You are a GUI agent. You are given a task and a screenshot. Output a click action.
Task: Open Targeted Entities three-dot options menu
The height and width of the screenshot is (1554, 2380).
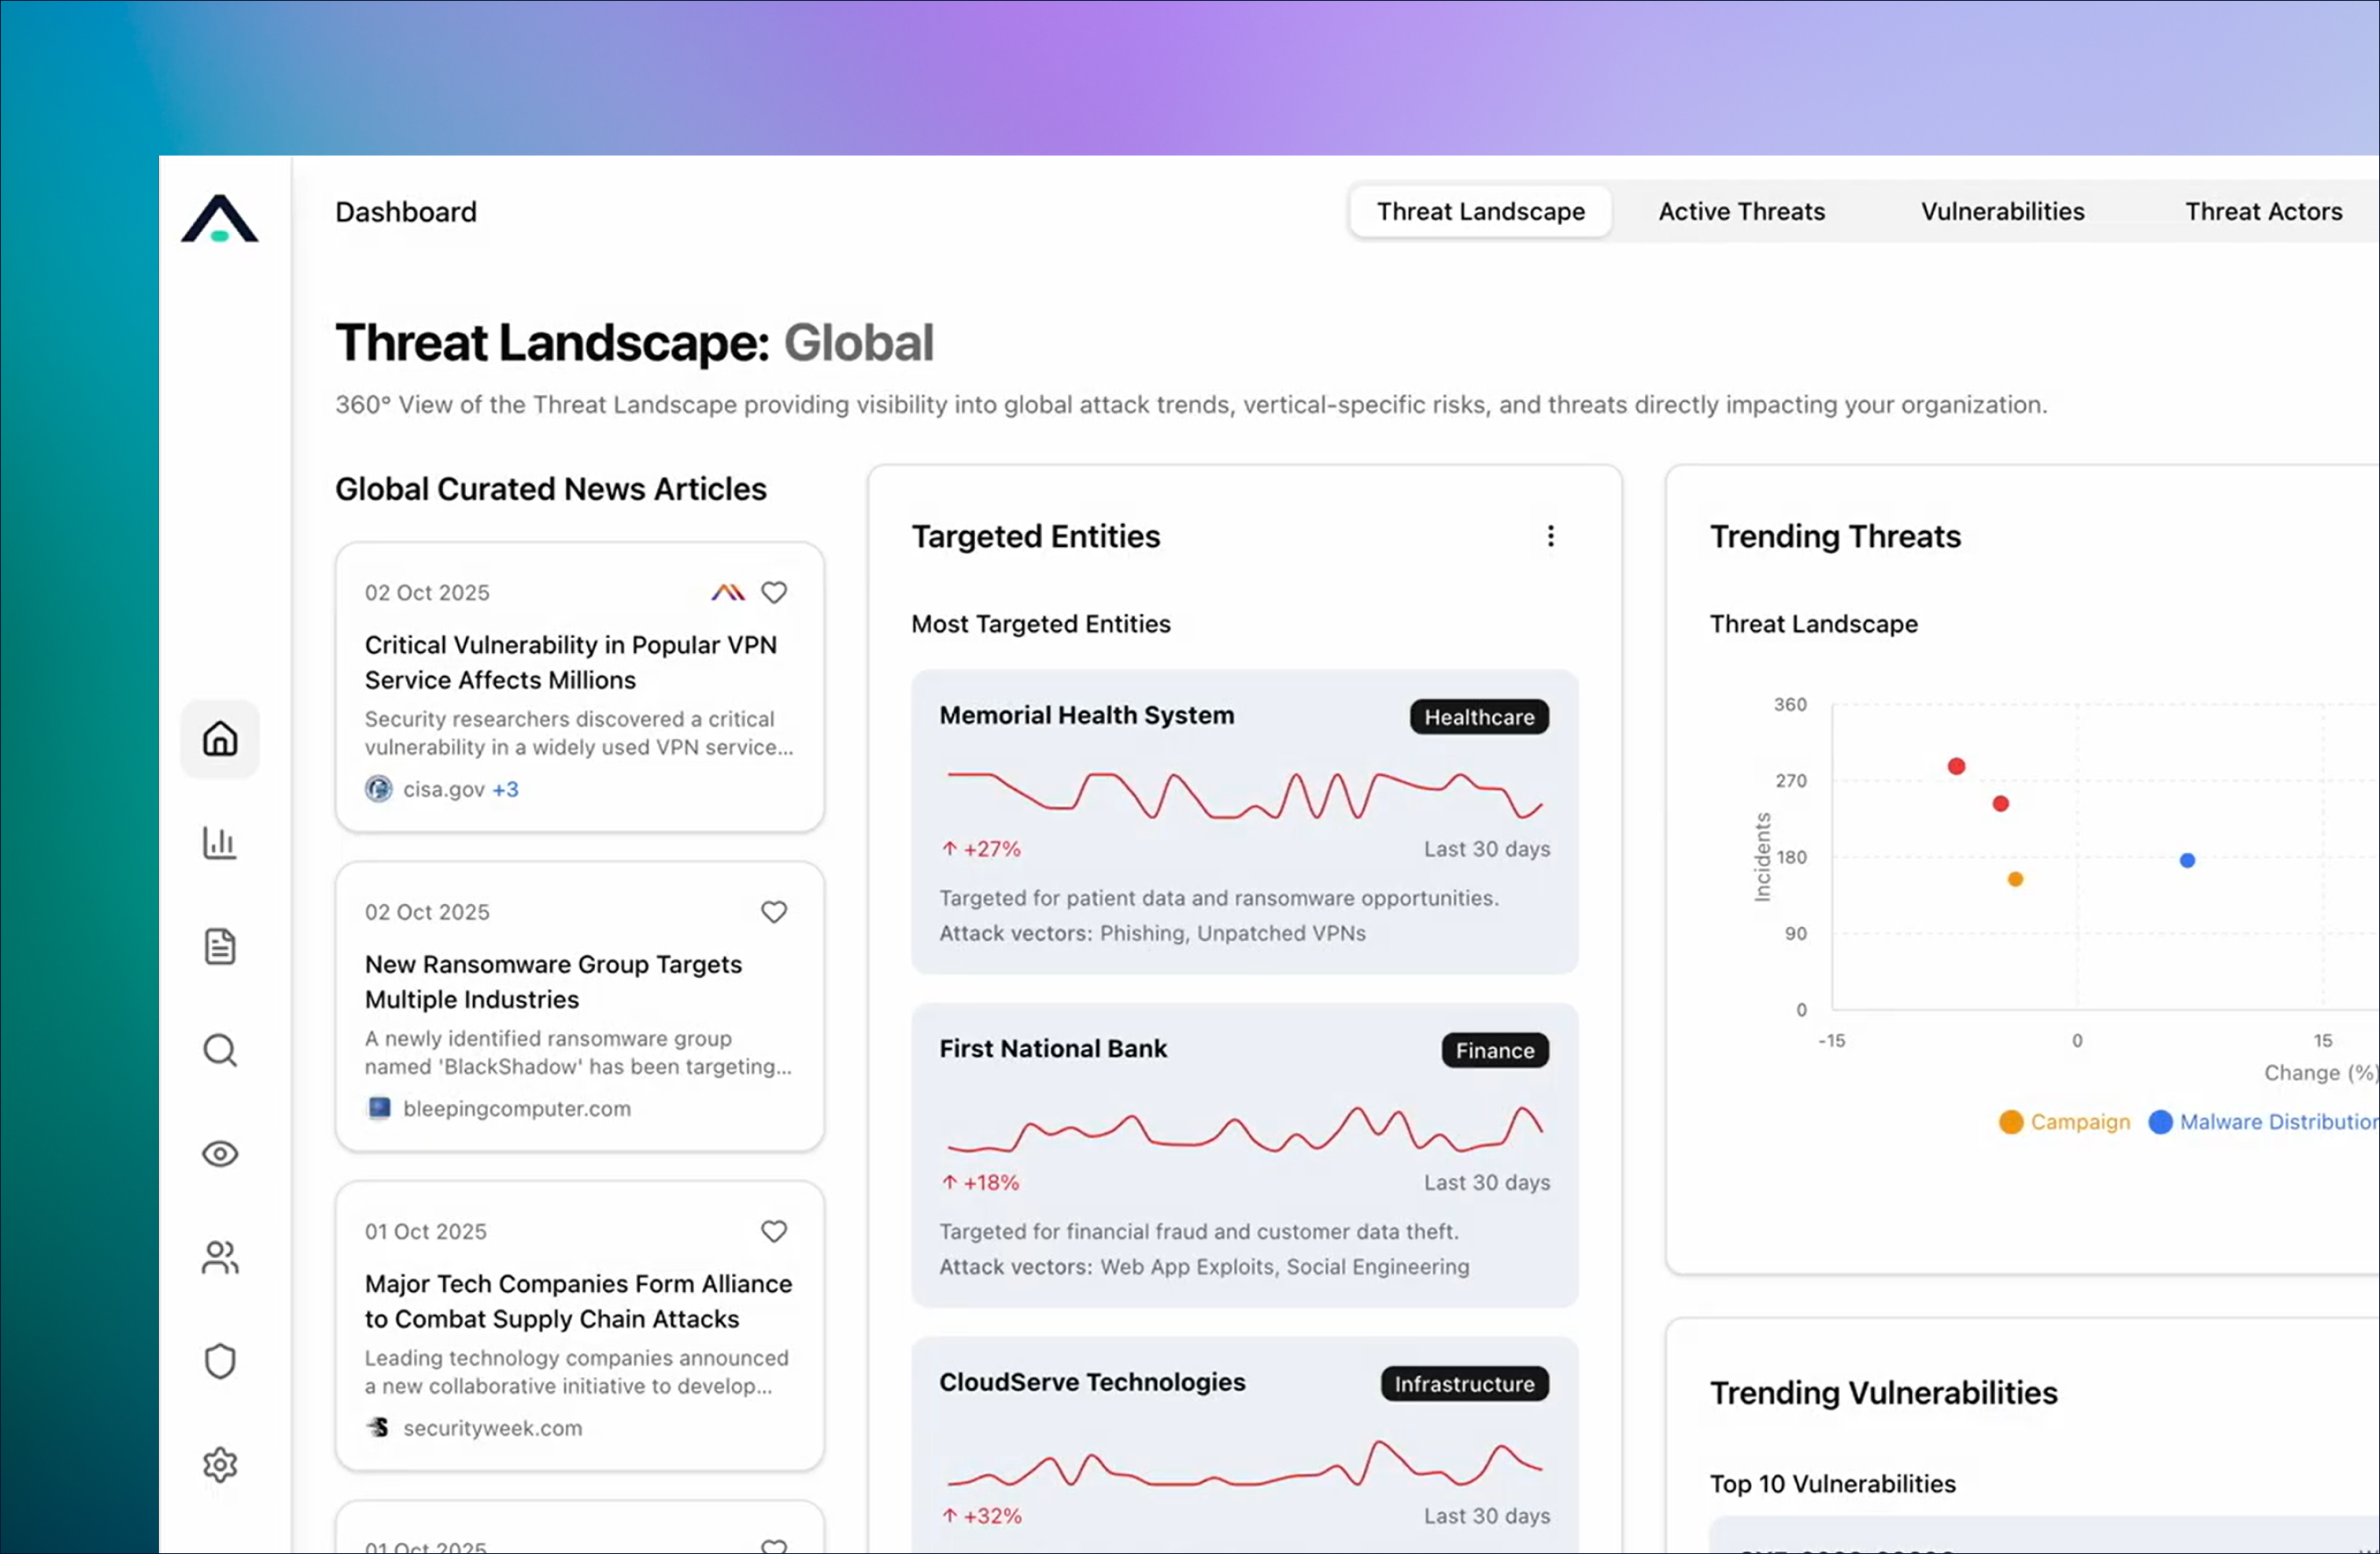pyautogui.click(x=1551, y=536)
